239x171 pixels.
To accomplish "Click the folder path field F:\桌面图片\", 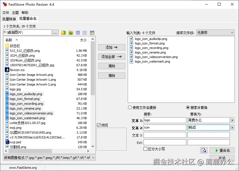I will (x=27, y=33).
